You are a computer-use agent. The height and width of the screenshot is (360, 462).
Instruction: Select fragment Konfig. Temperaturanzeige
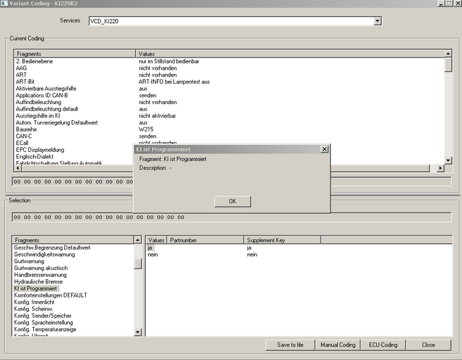[45, 329]
